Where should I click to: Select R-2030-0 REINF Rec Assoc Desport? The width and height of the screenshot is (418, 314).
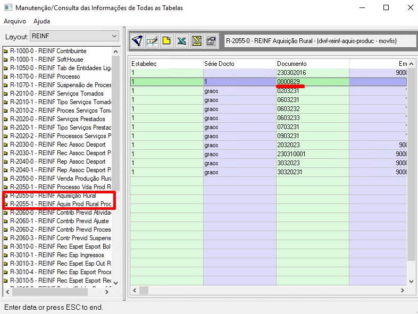(58, 145)
